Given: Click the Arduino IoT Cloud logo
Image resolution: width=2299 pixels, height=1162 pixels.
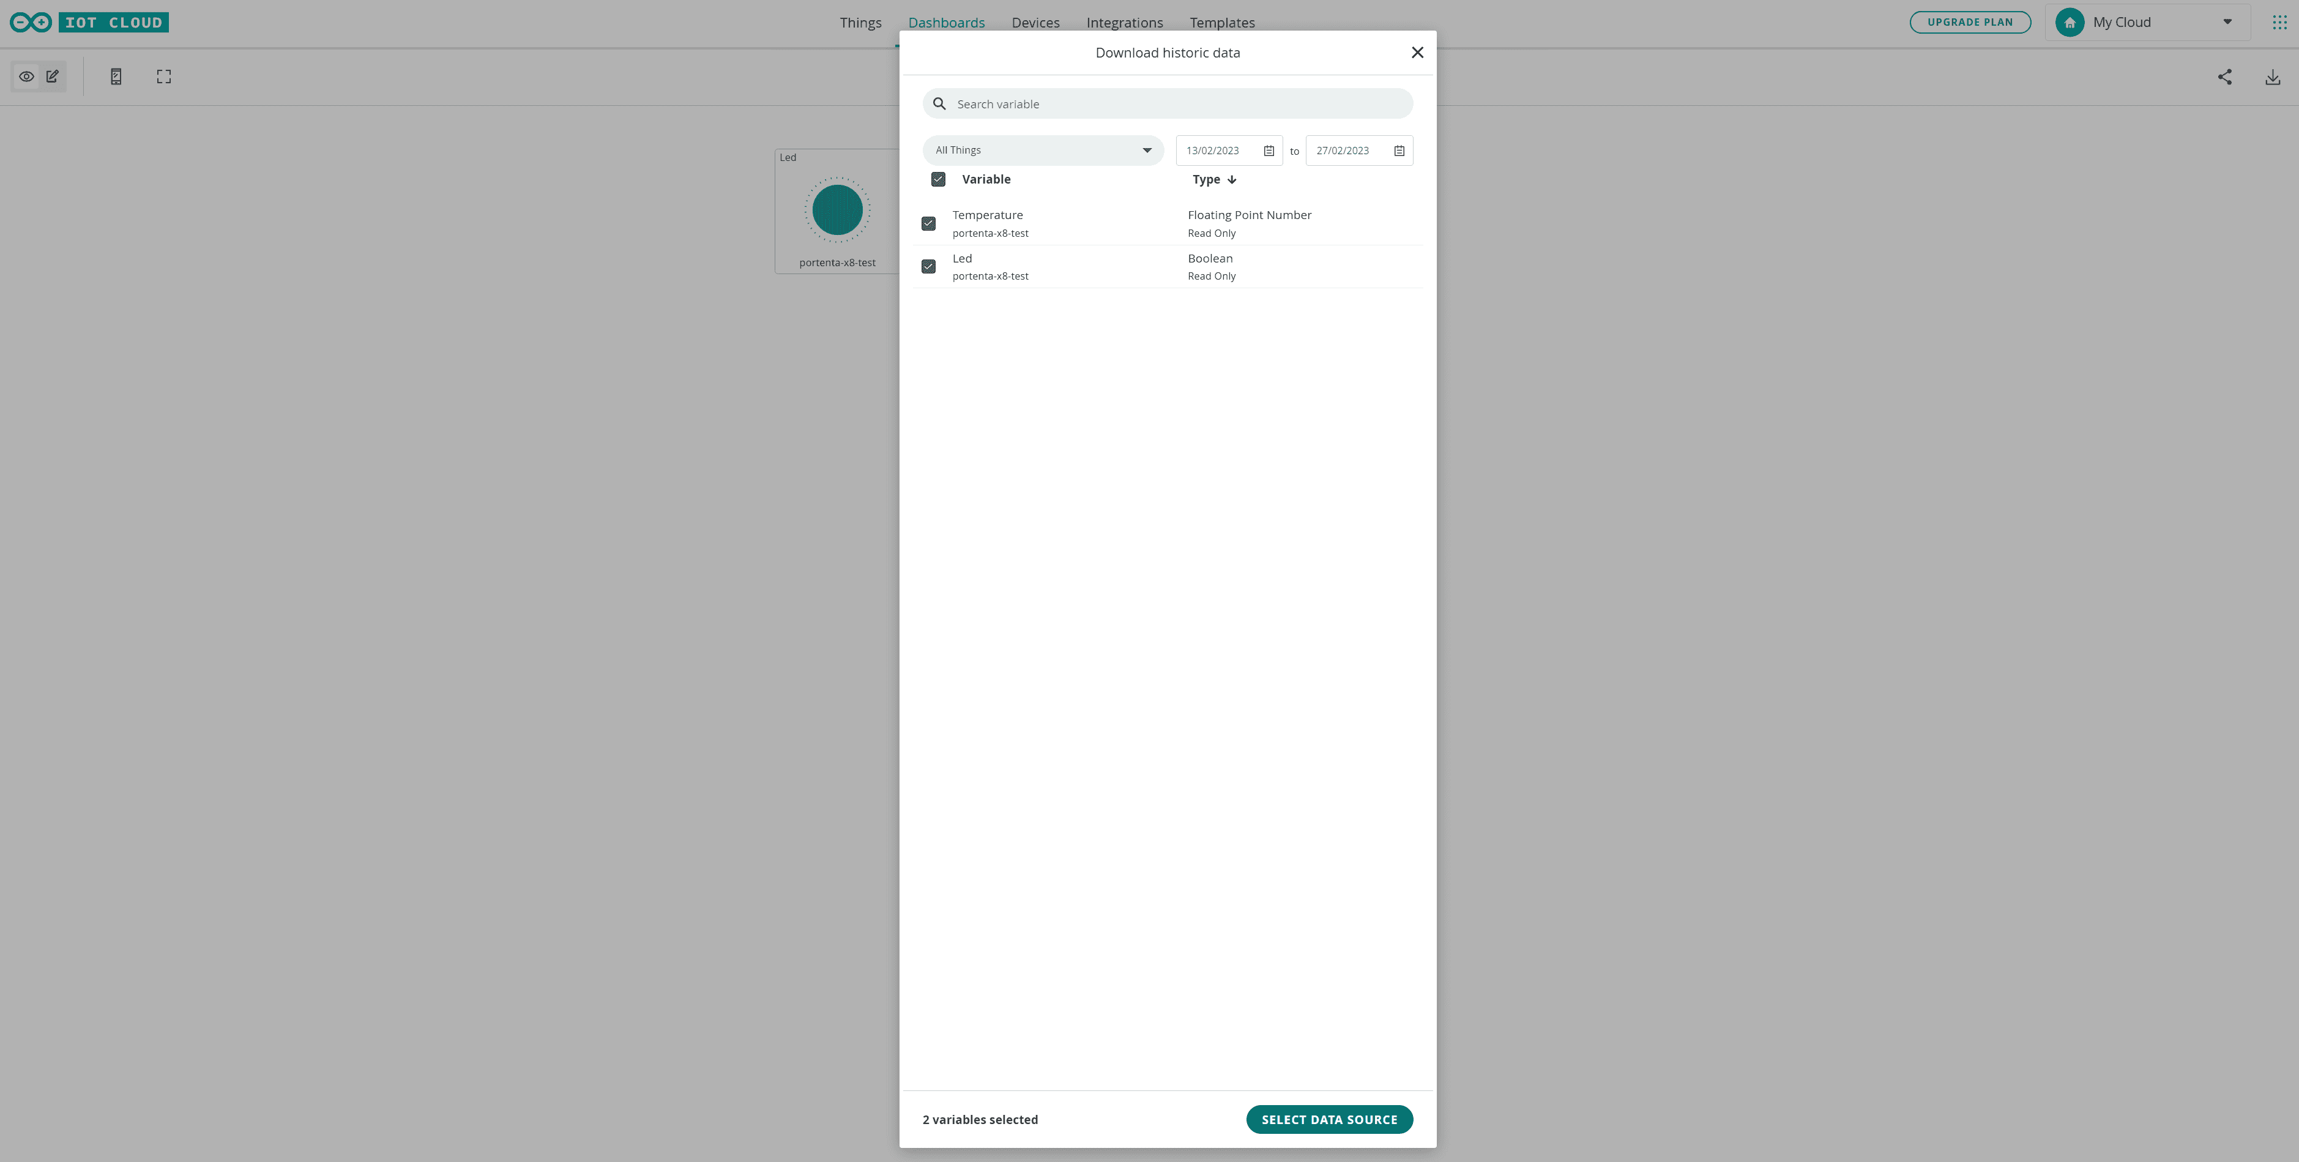Looking at the screenshot, I should tap(89, 22).
